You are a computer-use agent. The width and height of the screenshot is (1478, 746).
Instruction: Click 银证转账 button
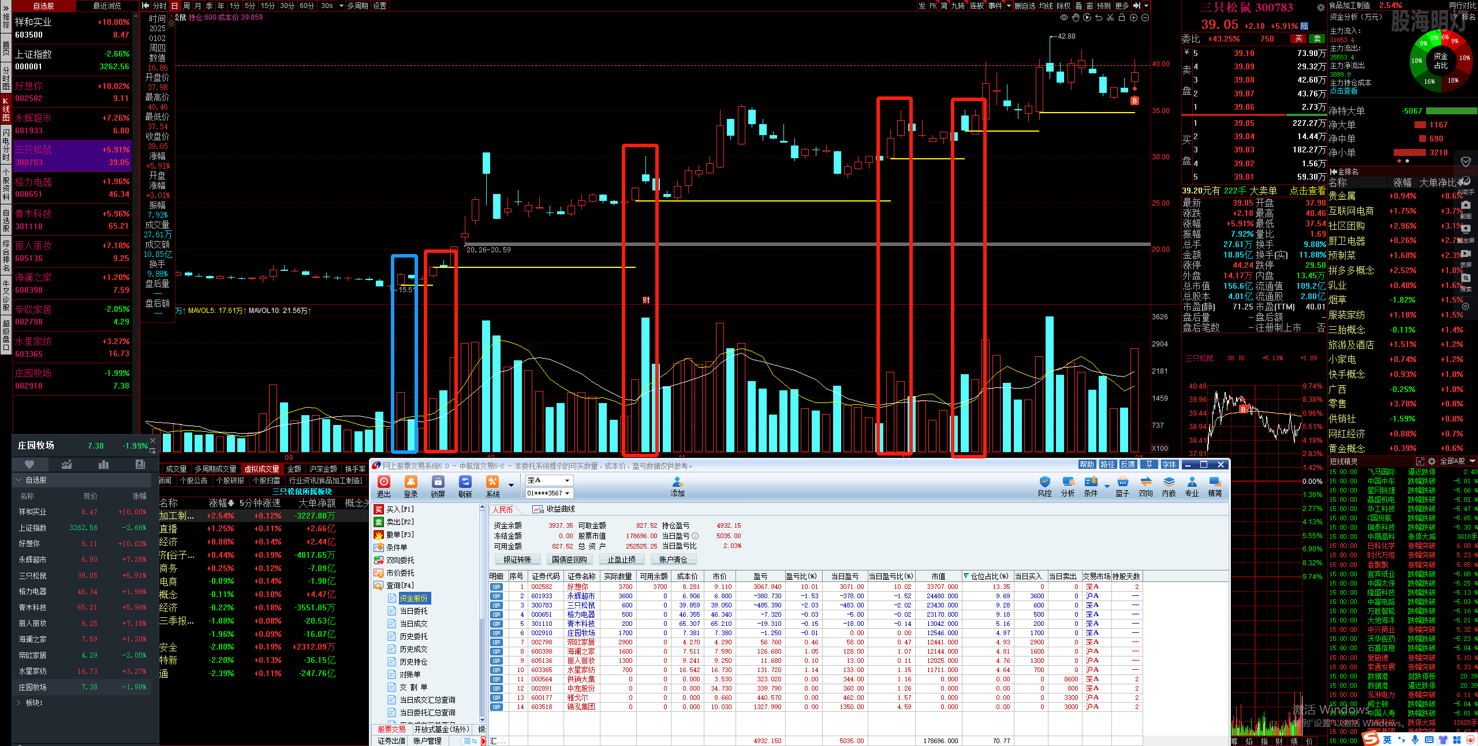(x=517, y=559)
